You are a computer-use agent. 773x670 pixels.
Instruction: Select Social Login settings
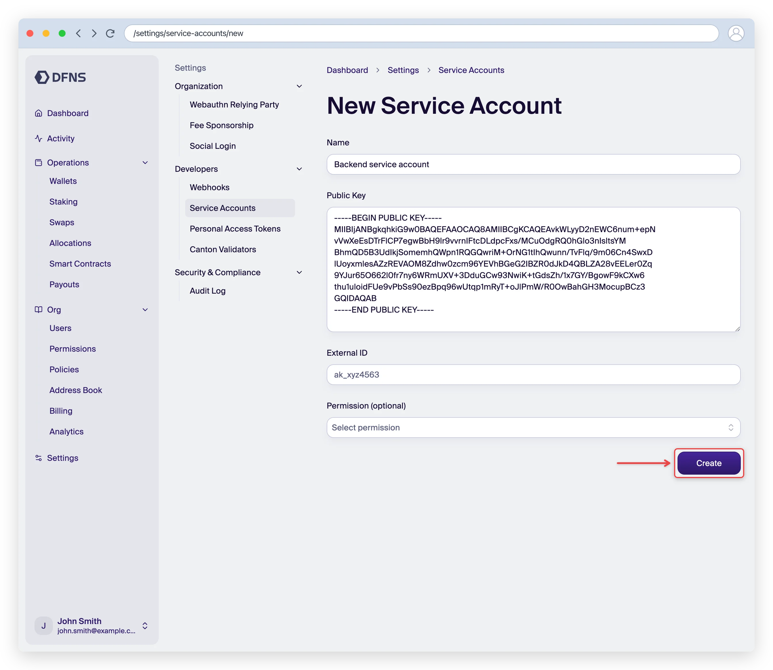[x=213, y=146]
